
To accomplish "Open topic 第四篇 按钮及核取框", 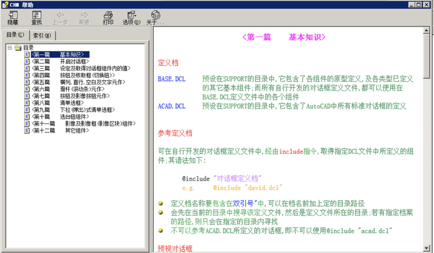I will pos(73,75).
